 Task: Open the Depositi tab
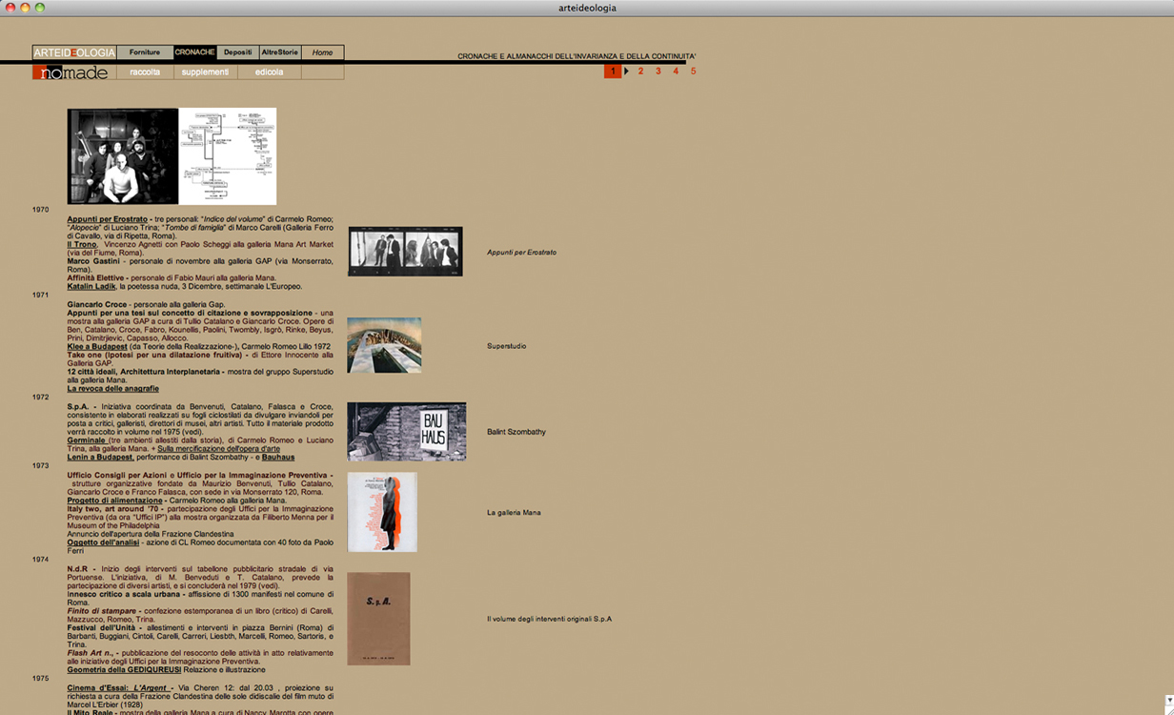(x=238, y=52)
